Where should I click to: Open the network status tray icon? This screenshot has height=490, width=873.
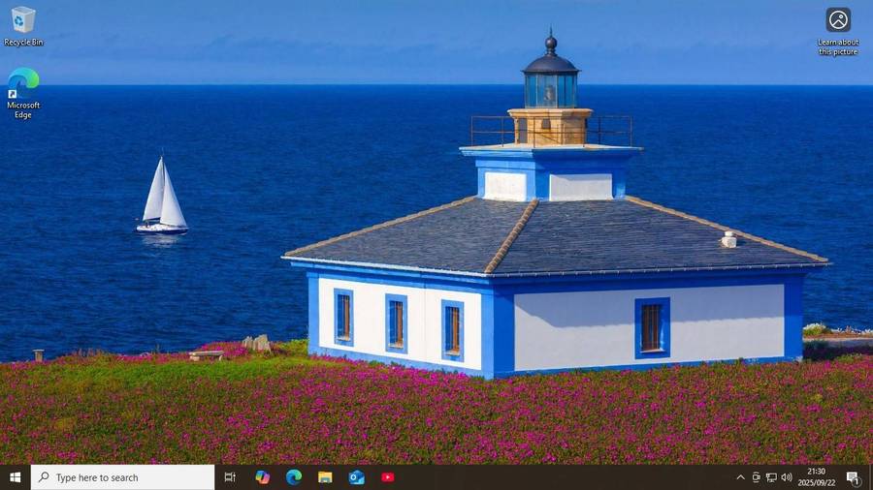click(771, 477)
